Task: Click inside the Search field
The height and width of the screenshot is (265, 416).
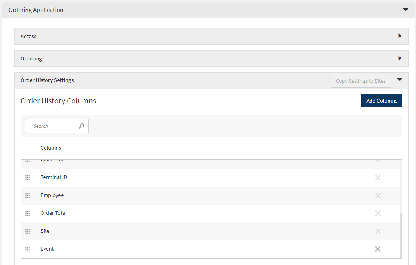Action: click(x=52, y=126)
